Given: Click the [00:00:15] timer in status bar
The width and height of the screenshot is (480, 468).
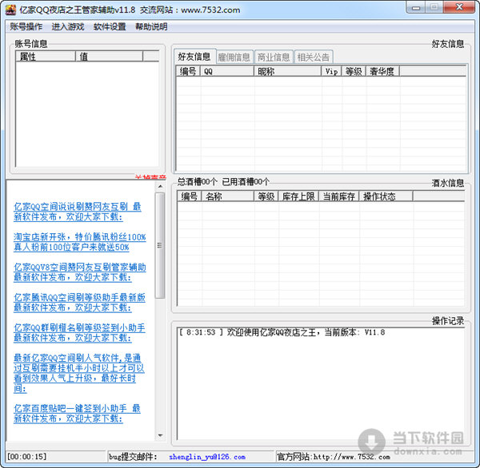Looking at the screenshot, I should tap(27, 457).
